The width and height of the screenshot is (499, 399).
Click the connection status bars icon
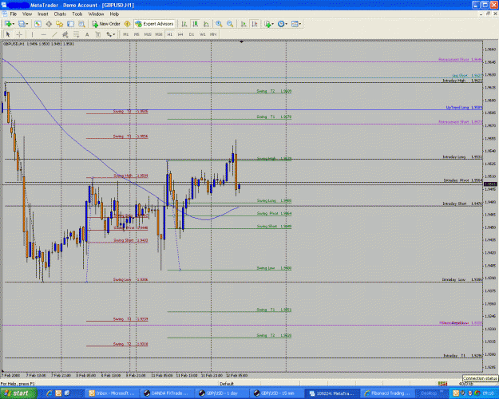(x=442, y=383)
